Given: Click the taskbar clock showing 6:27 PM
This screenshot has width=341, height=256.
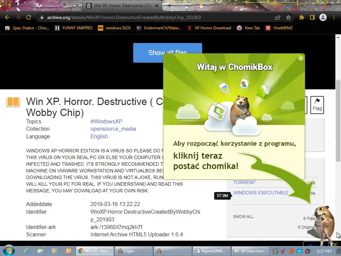Looking at the screenshot, I should (x=324, y=251).
